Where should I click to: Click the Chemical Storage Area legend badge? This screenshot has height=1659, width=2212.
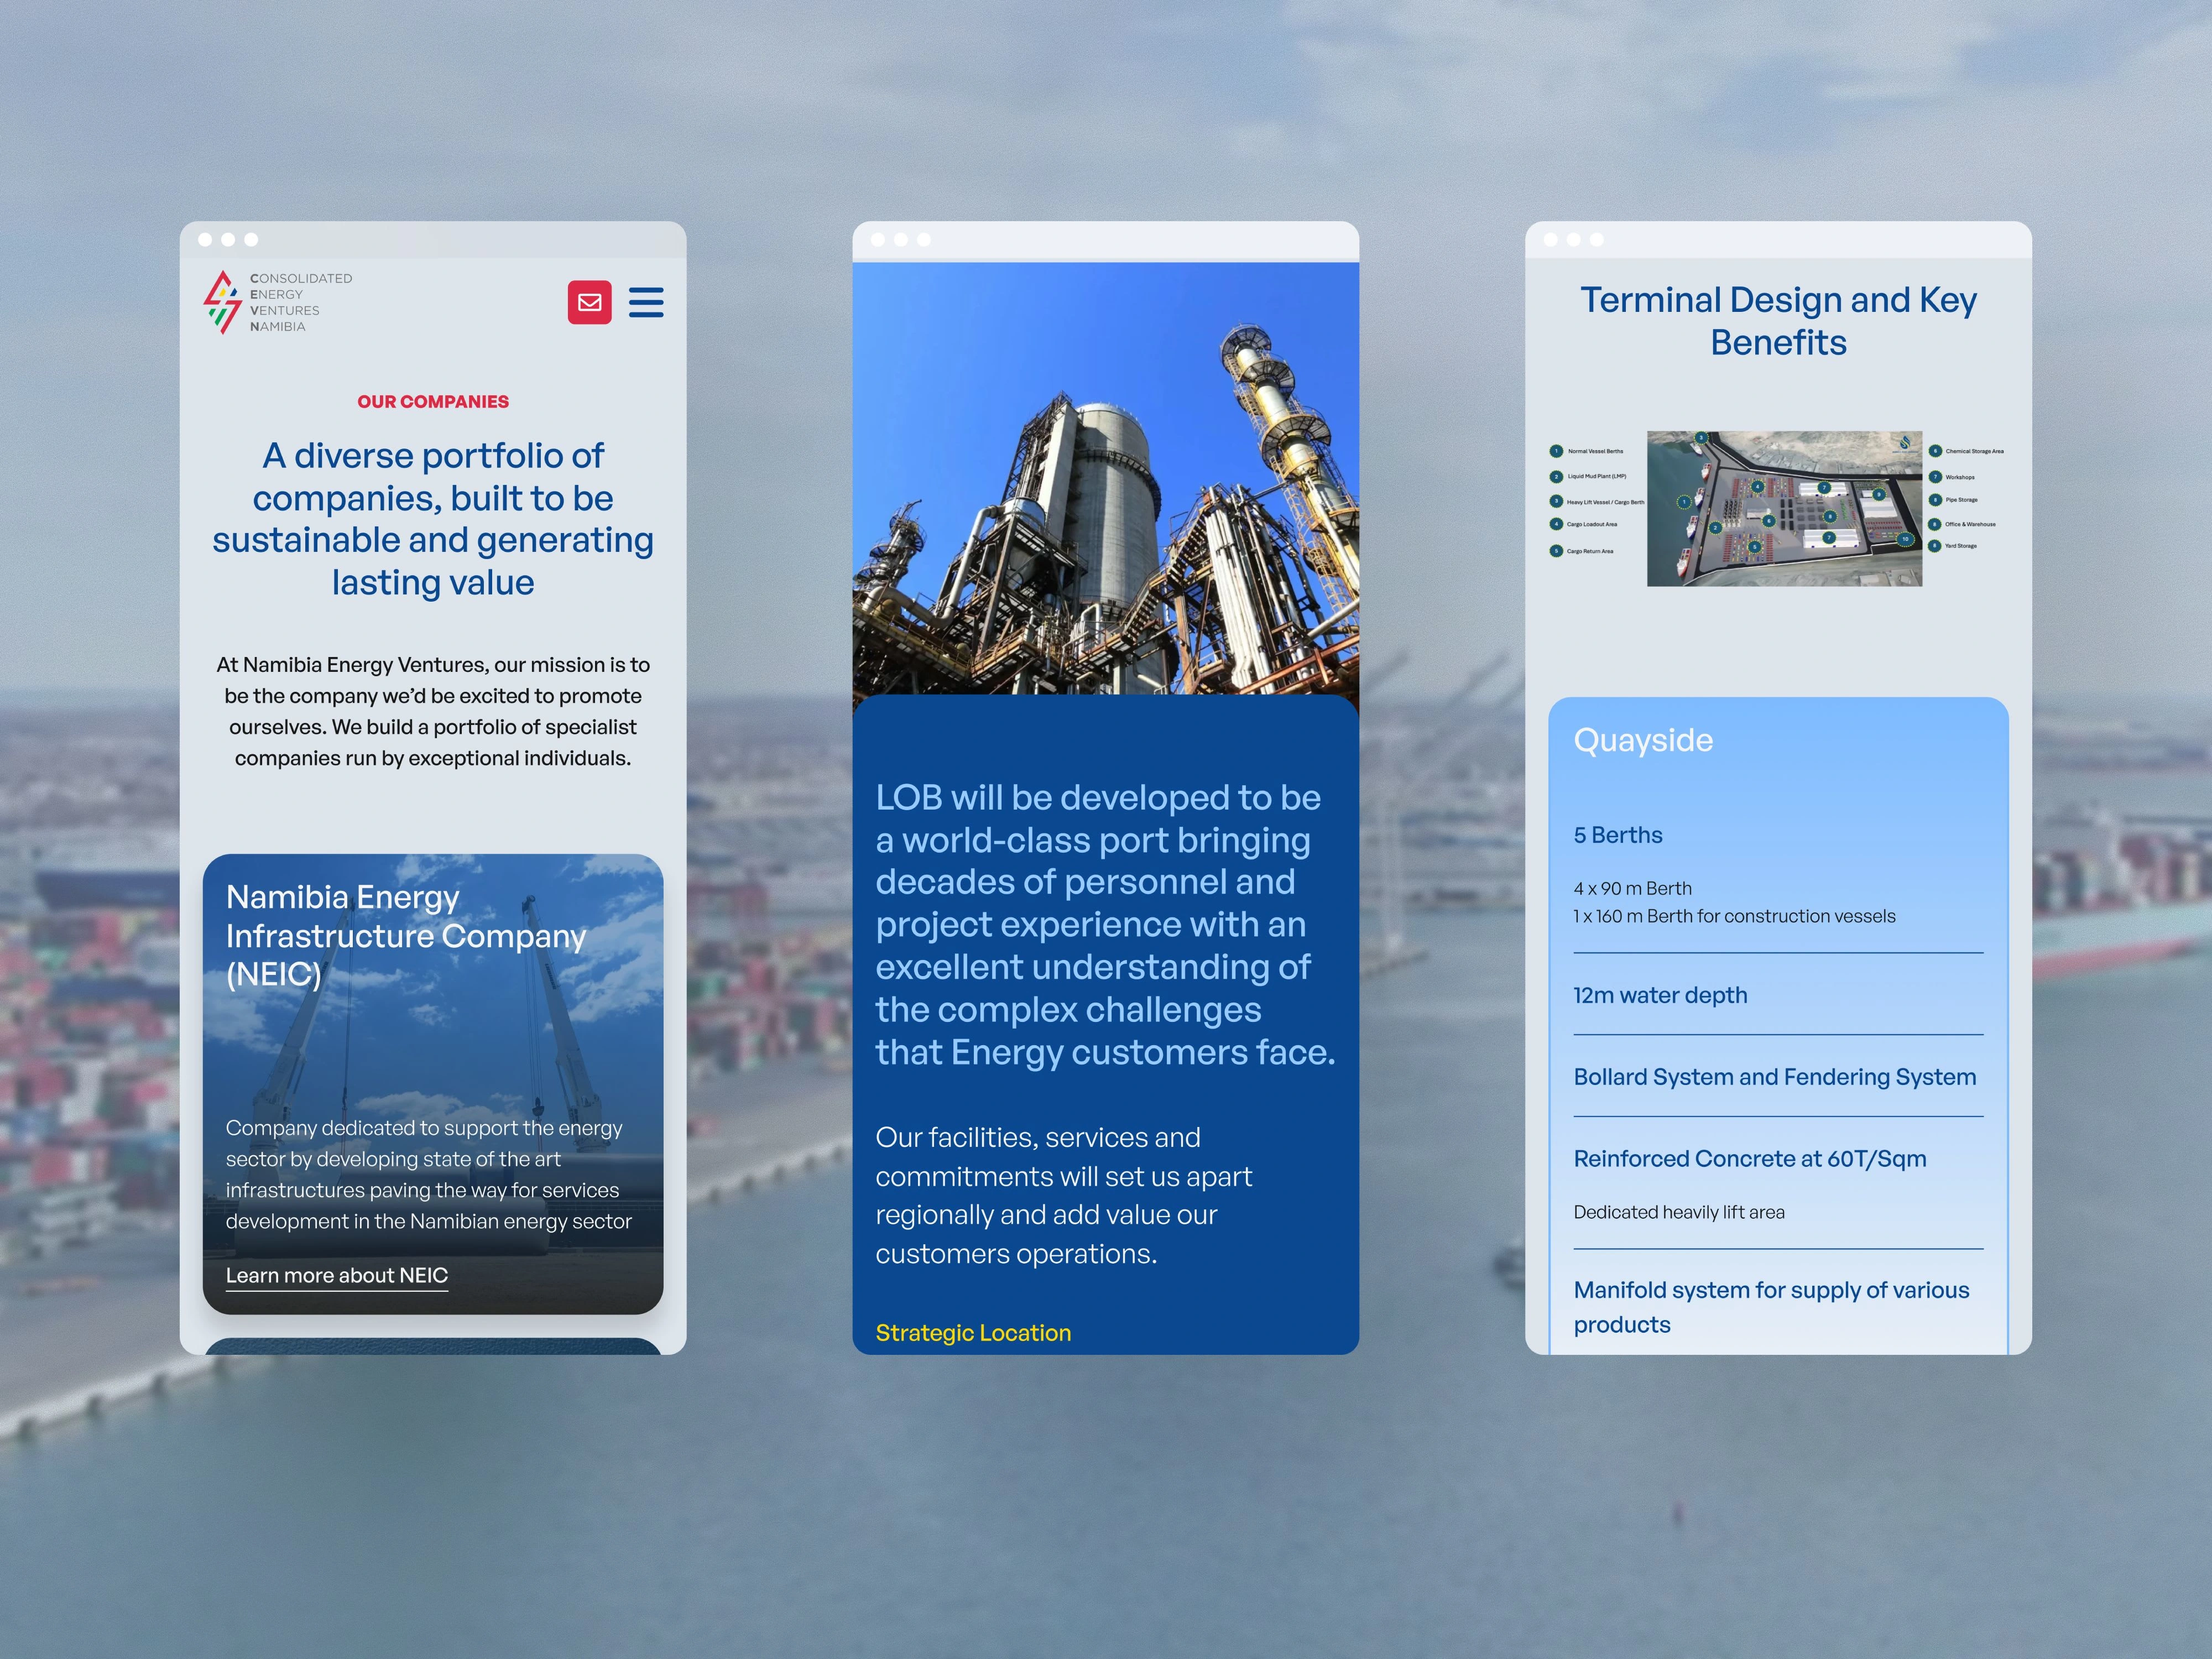pyautogui.click(x=1935, y=451)
